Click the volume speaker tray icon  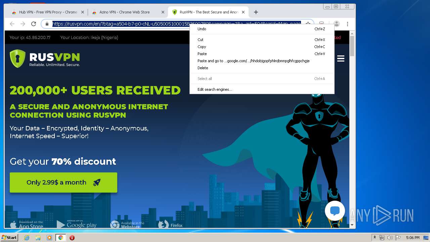[x=390, y=238]
